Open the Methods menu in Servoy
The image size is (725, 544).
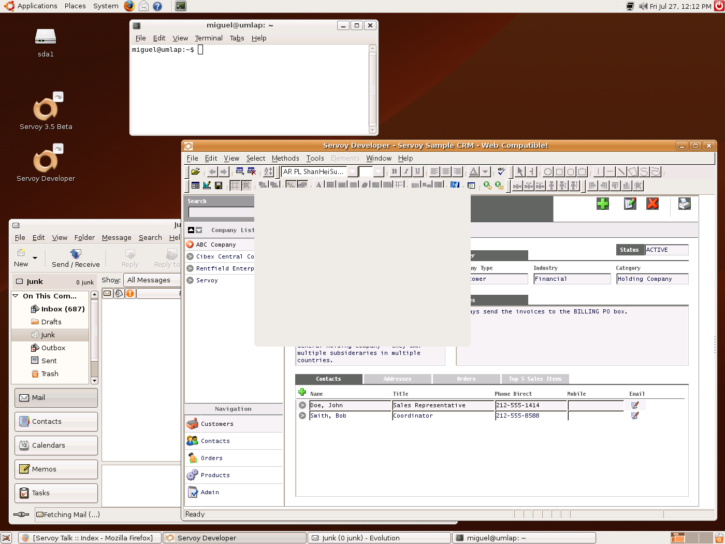click(x=285, y=158)
